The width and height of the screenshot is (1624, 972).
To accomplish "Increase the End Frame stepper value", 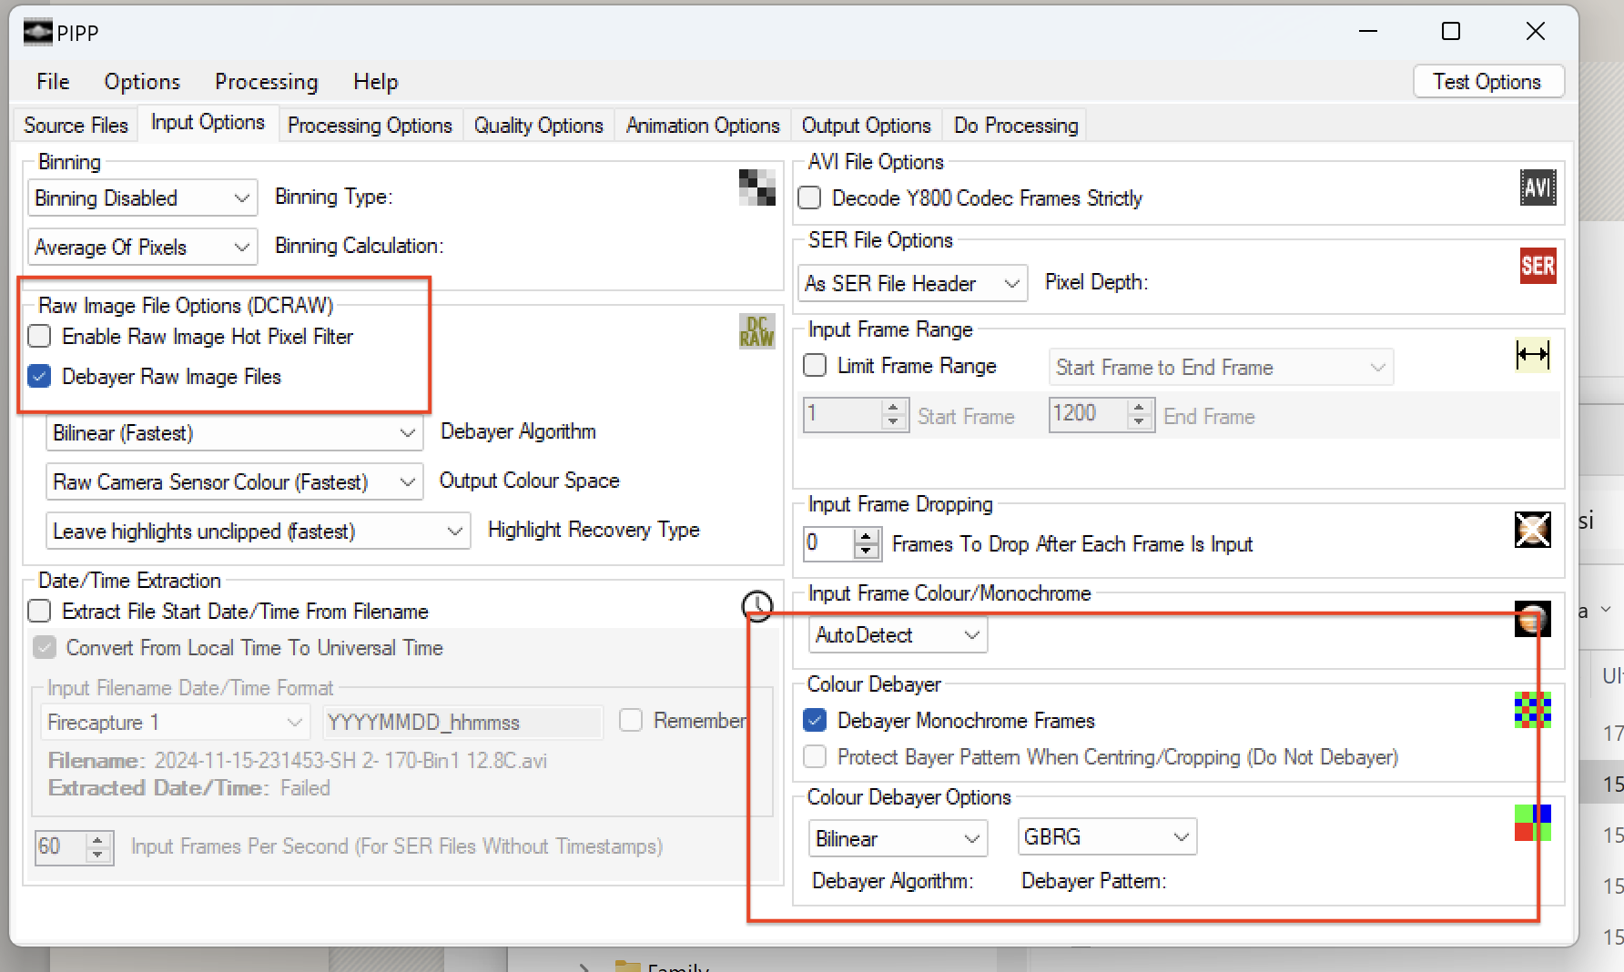I will 1140,407.
